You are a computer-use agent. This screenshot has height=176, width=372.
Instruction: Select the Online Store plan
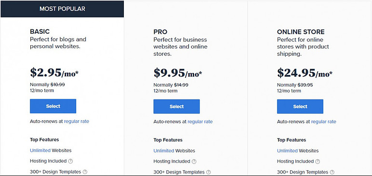300,107
